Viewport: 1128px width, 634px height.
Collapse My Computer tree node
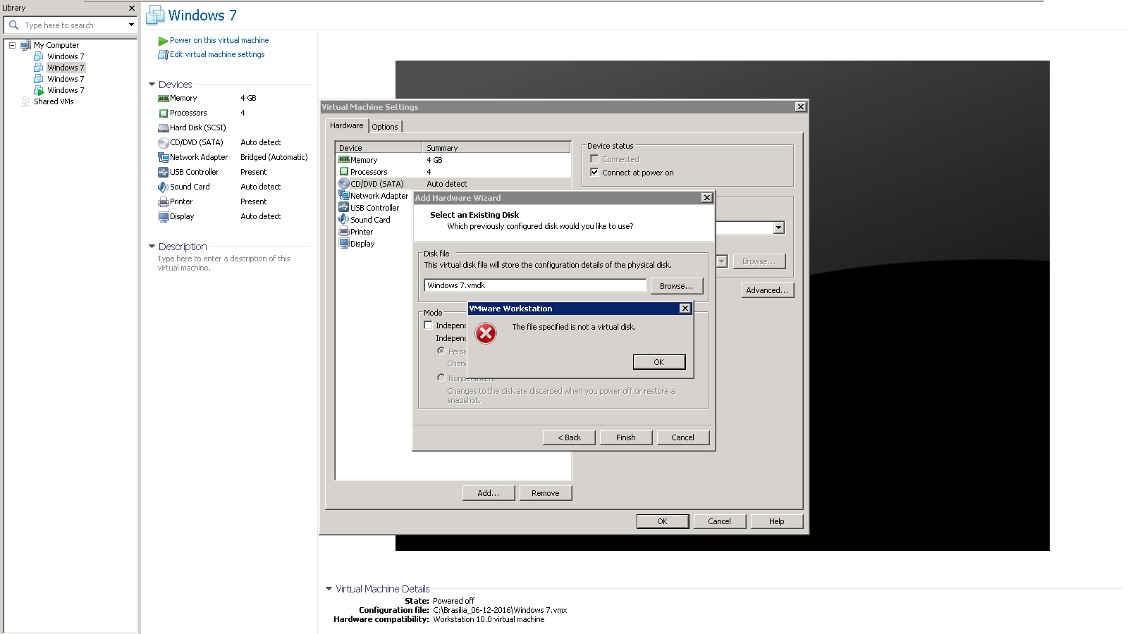click(12, 45)
